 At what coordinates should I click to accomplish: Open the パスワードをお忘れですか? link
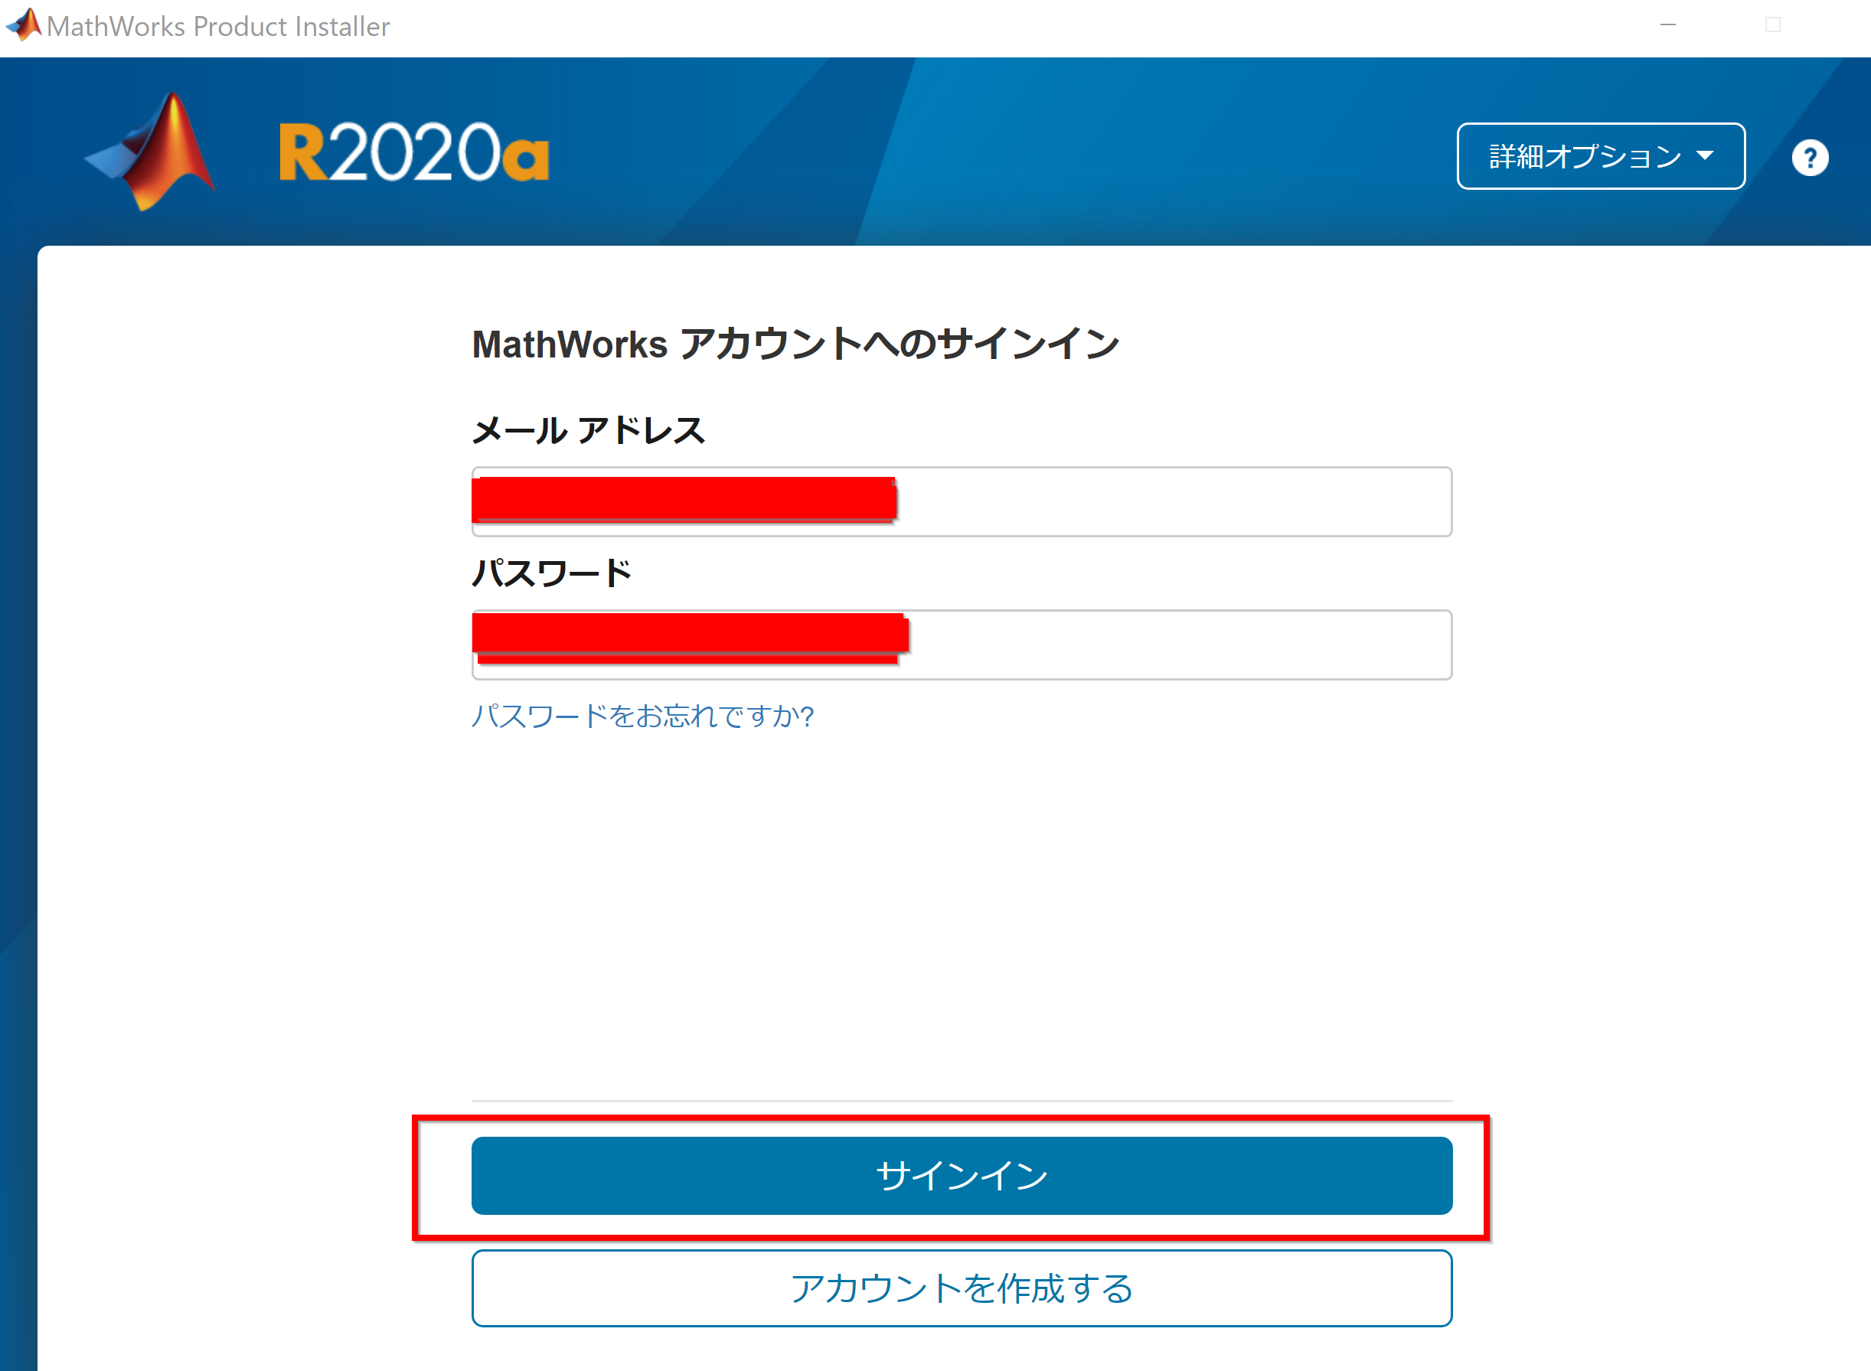point(643,716)
